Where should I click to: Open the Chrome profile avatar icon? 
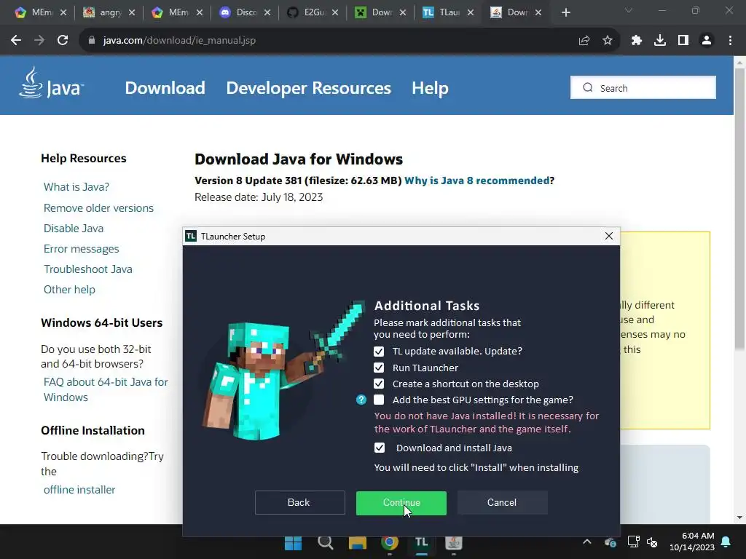click(707, 41)
